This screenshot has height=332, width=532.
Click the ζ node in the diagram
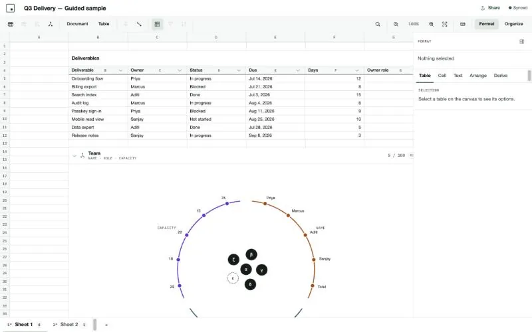[233, 260]
